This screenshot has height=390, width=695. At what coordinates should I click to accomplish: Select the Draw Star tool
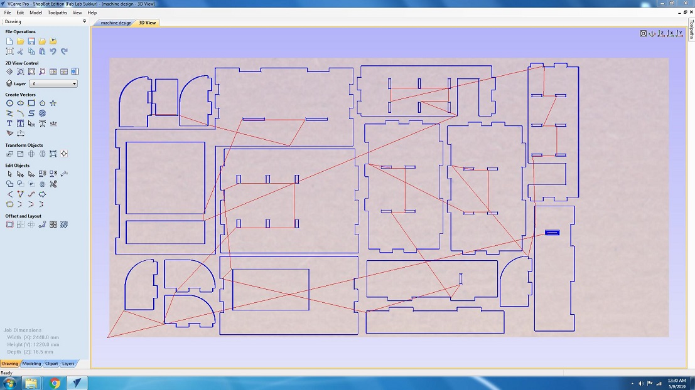pos(53,103)
